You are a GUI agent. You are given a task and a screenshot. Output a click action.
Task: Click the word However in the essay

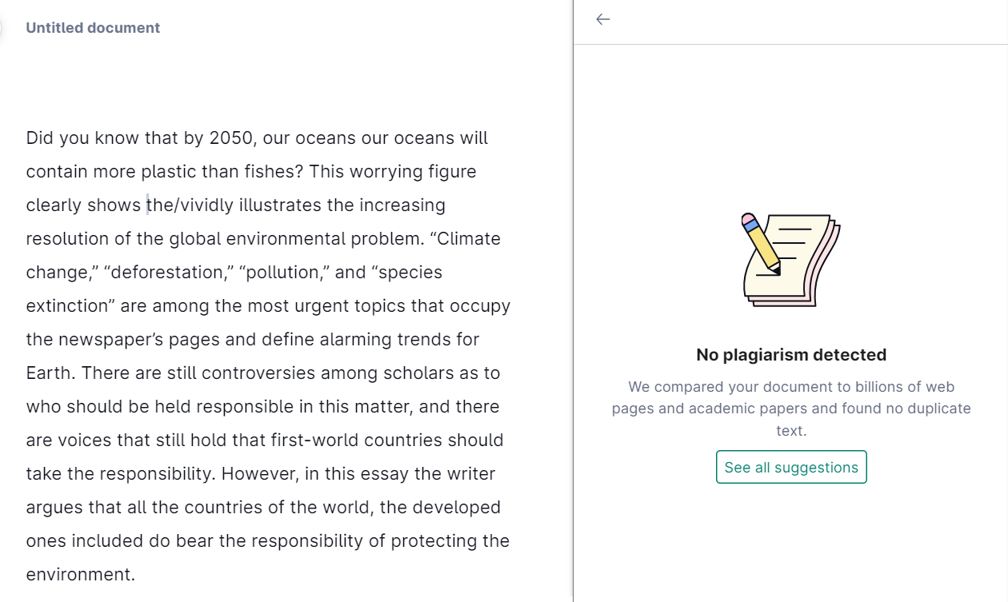256,474
